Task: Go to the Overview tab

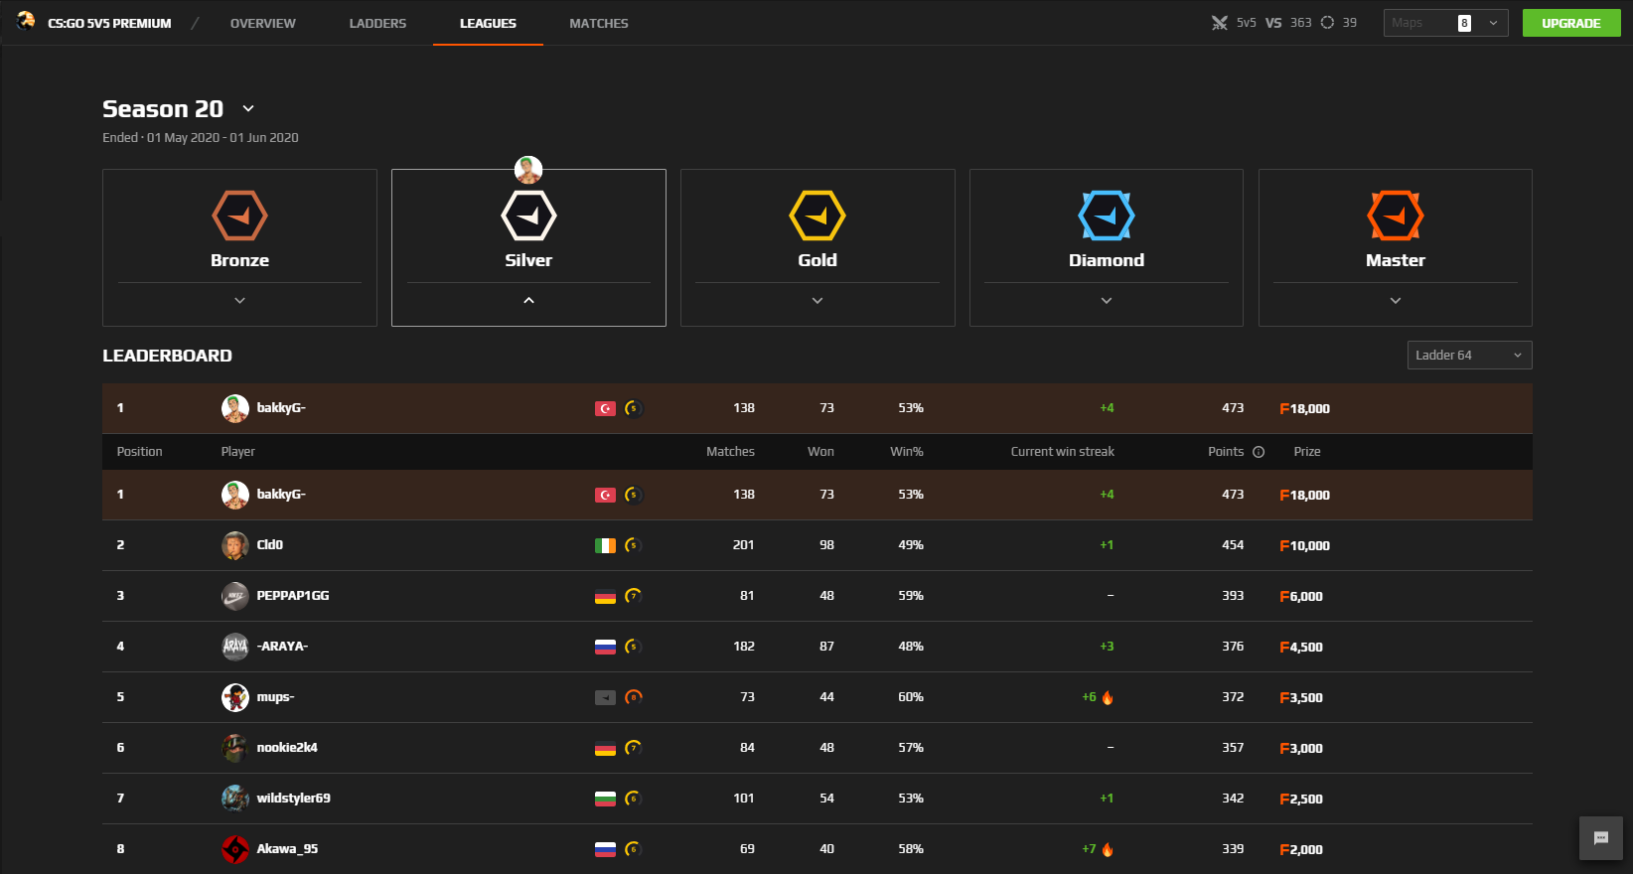Action: [x=263, y=23]
